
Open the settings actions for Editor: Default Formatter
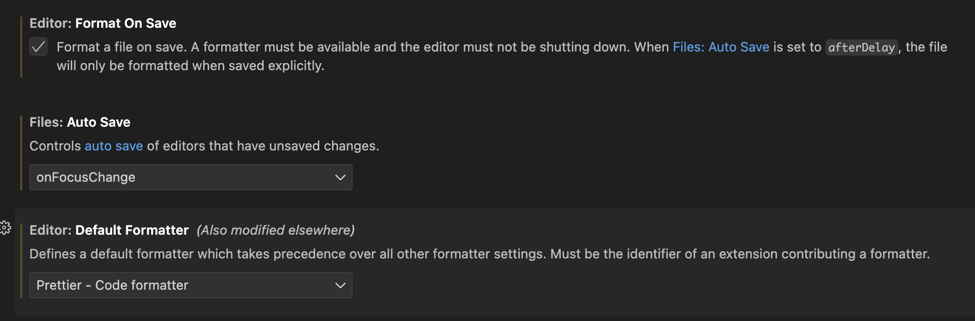(6, 229)
